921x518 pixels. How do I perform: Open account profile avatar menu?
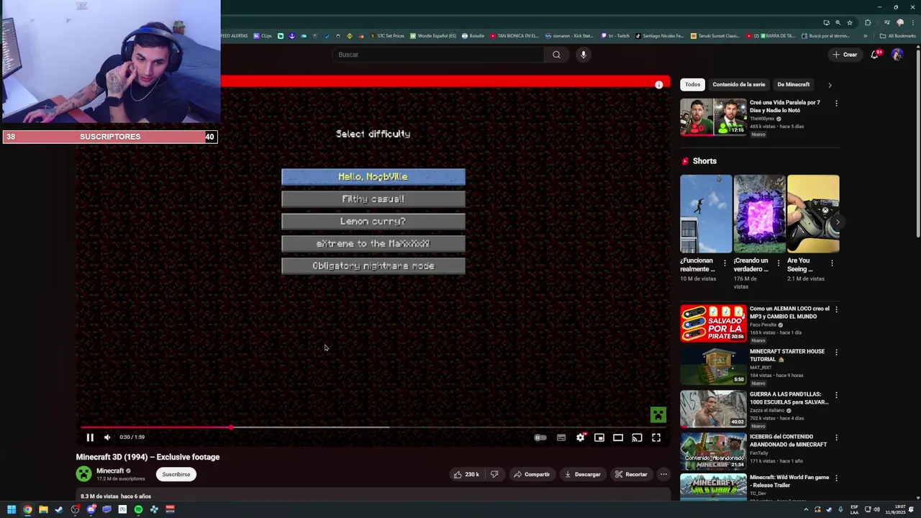click(897, 55)
